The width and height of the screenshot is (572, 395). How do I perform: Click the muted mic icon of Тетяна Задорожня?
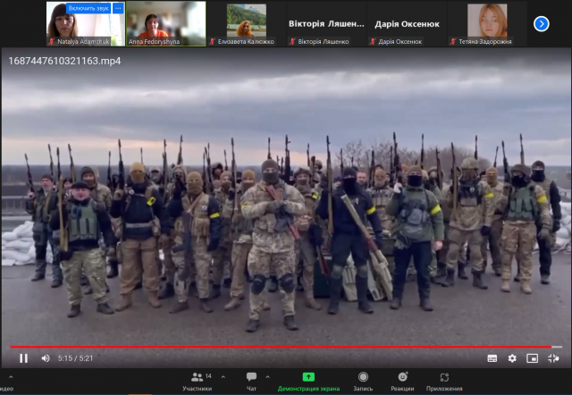point(453,42)
